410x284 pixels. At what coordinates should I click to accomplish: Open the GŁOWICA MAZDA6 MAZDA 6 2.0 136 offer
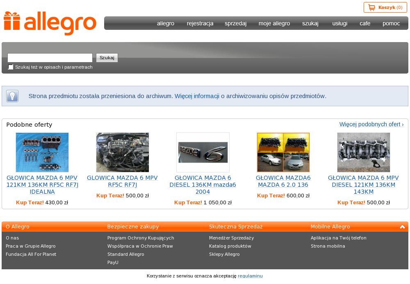point(283,181)
